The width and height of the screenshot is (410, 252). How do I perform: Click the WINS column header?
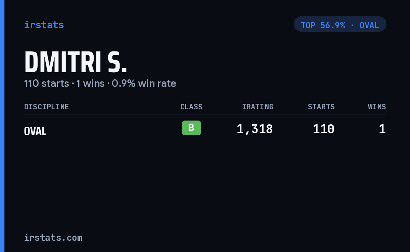pos(377,107)
